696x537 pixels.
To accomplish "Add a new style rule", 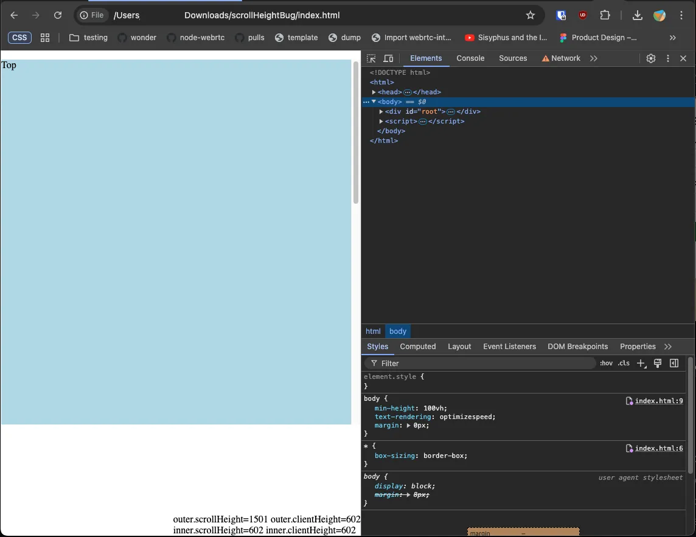I will [641, 364].
